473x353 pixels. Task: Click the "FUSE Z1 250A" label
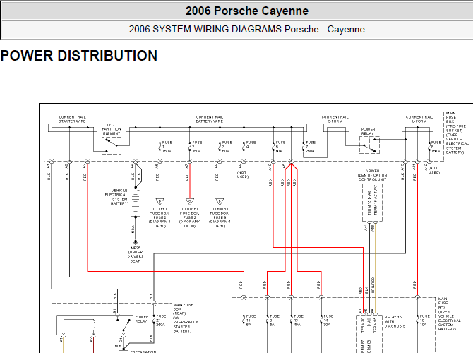[x=161, y=321]
